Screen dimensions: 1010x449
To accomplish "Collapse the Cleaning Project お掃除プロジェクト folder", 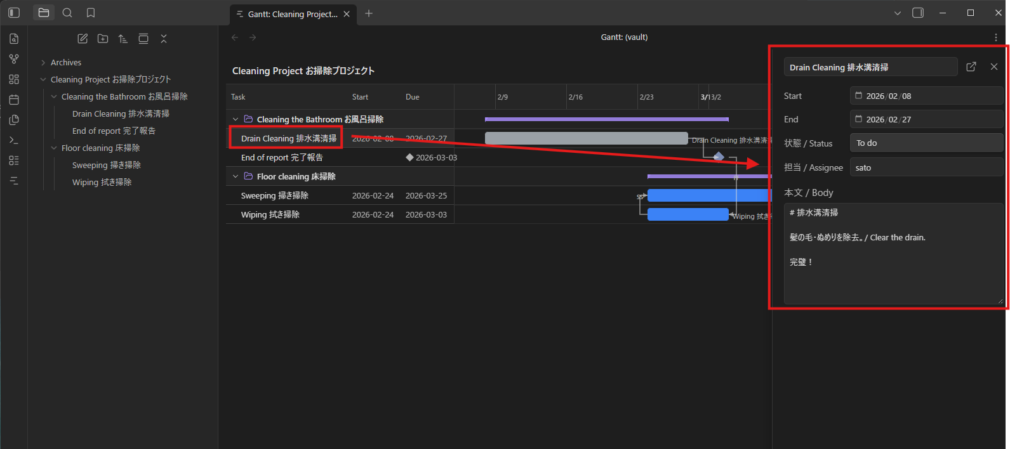I will click(43, 79).
